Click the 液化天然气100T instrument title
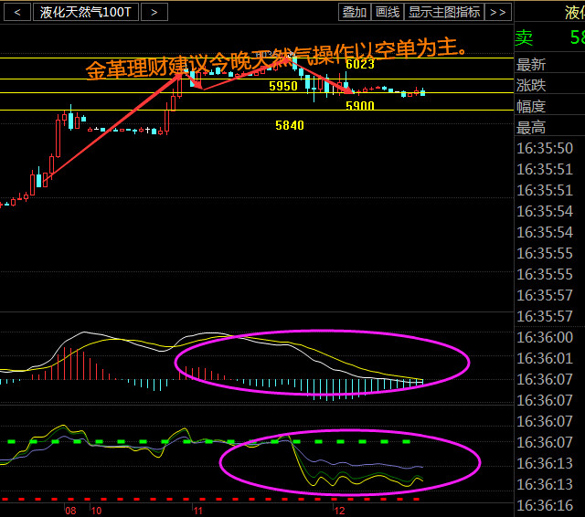 tap(86, 12)
